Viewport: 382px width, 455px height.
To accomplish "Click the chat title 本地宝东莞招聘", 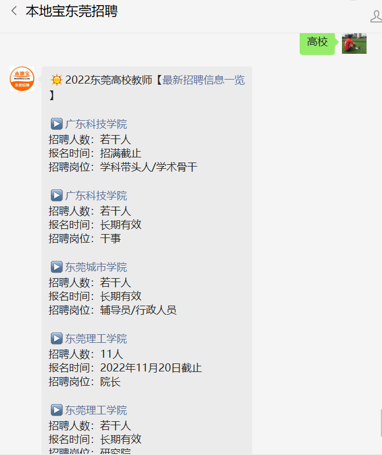I will click(71, 11).
